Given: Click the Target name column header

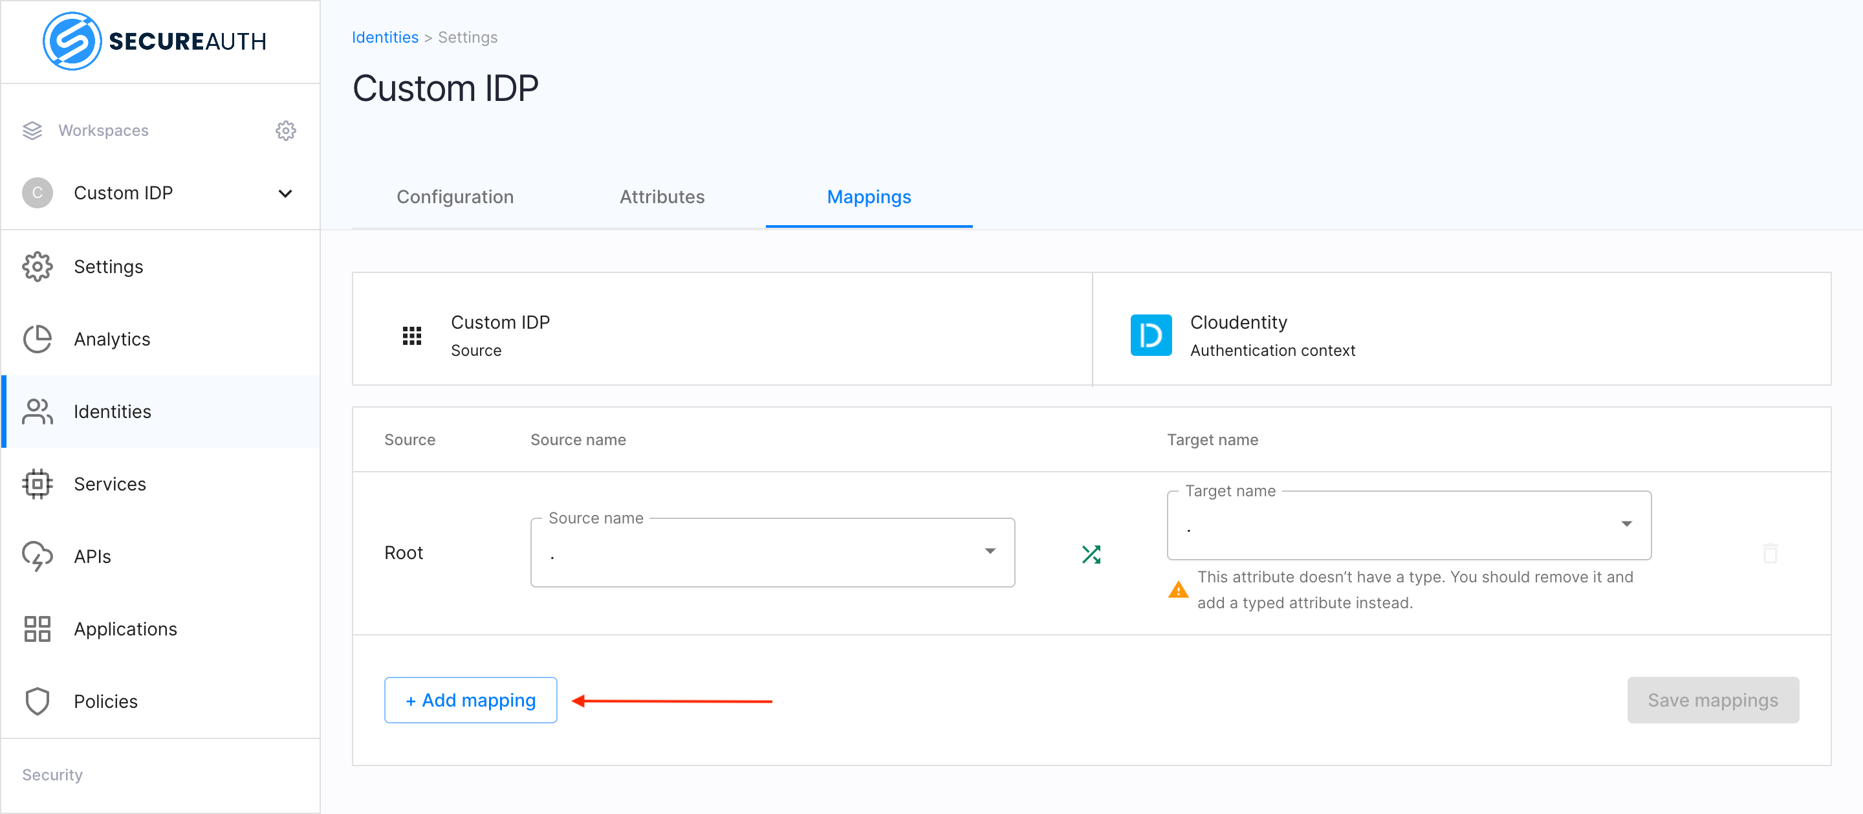Looking at the screenshot, I should coord(1212,440).
